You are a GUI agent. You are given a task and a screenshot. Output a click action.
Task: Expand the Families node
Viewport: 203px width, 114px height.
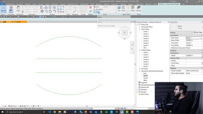click(x=137, y=90)
